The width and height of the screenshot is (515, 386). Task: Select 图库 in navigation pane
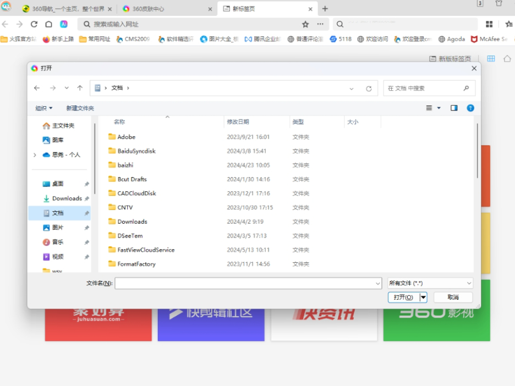(53, 140)
